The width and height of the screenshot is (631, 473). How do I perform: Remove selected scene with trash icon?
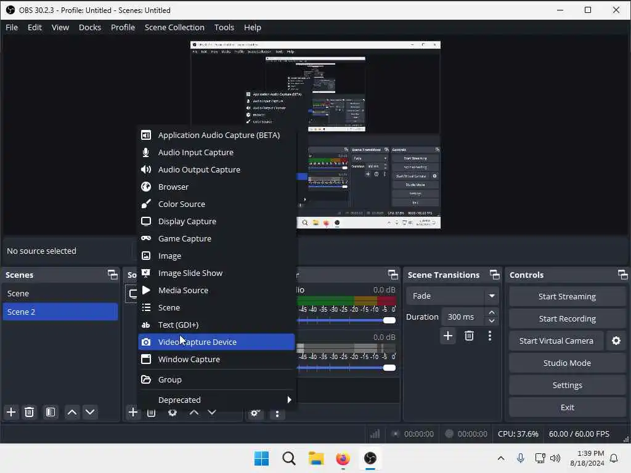click(x=30, y=412)
